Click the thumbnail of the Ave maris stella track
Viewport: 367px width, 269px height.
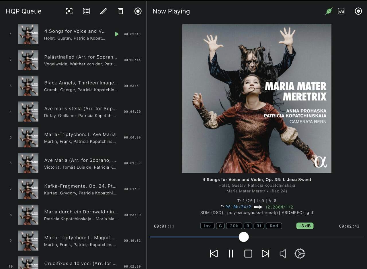point(28,112)
